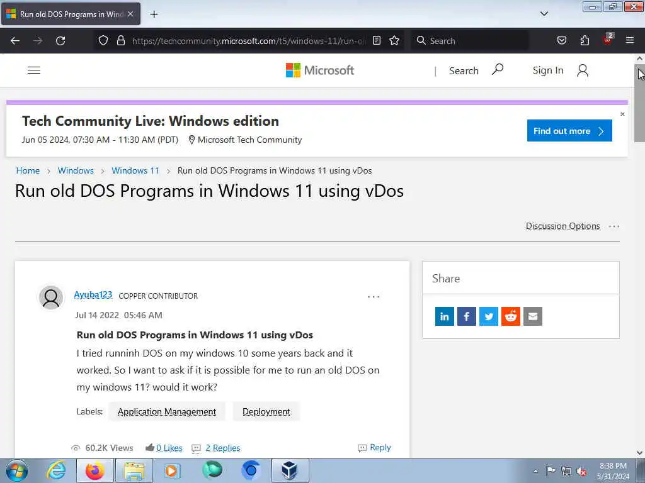Image resolution: width=645 pixels, height=483 pixels.
Task: Click the network tray icon
Action: (566, 471)
